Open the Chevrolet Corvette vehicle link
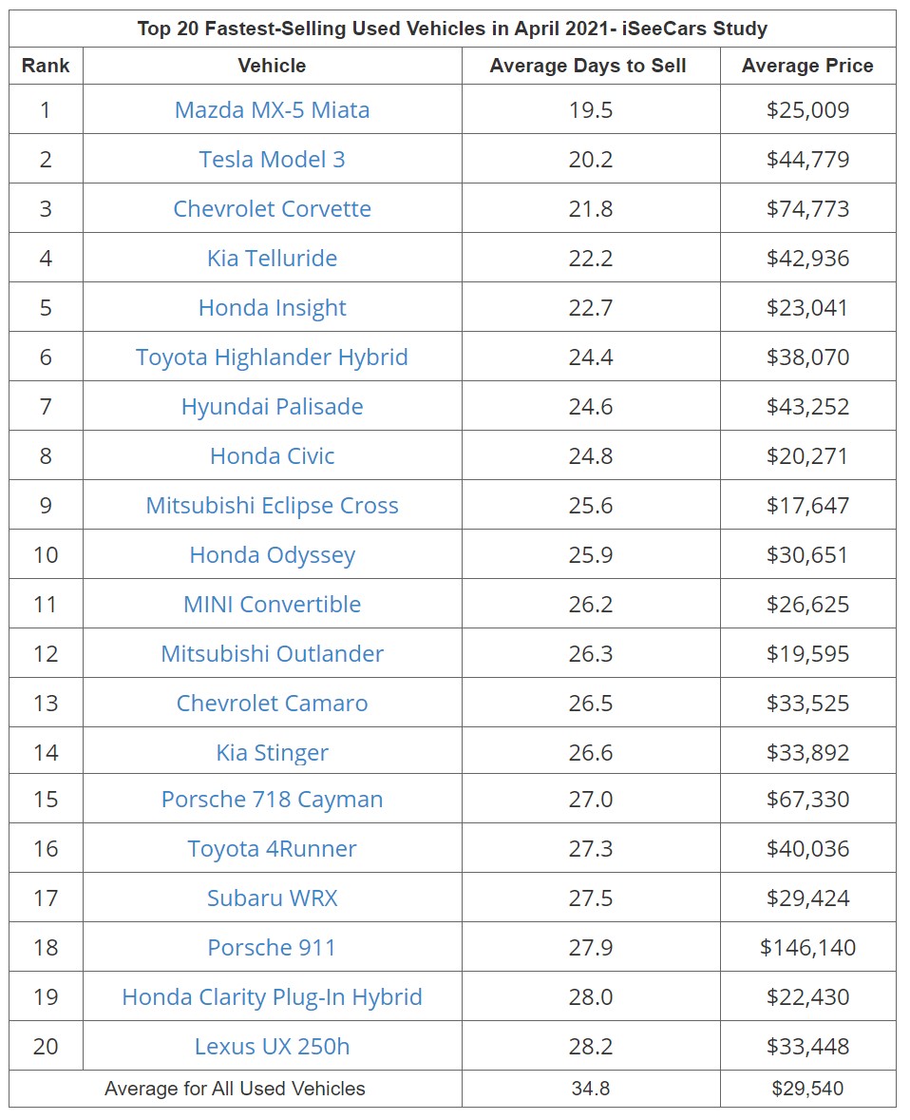Viewport: 910px width, 1120px height. pyautogui.click(x=272, y=209)
